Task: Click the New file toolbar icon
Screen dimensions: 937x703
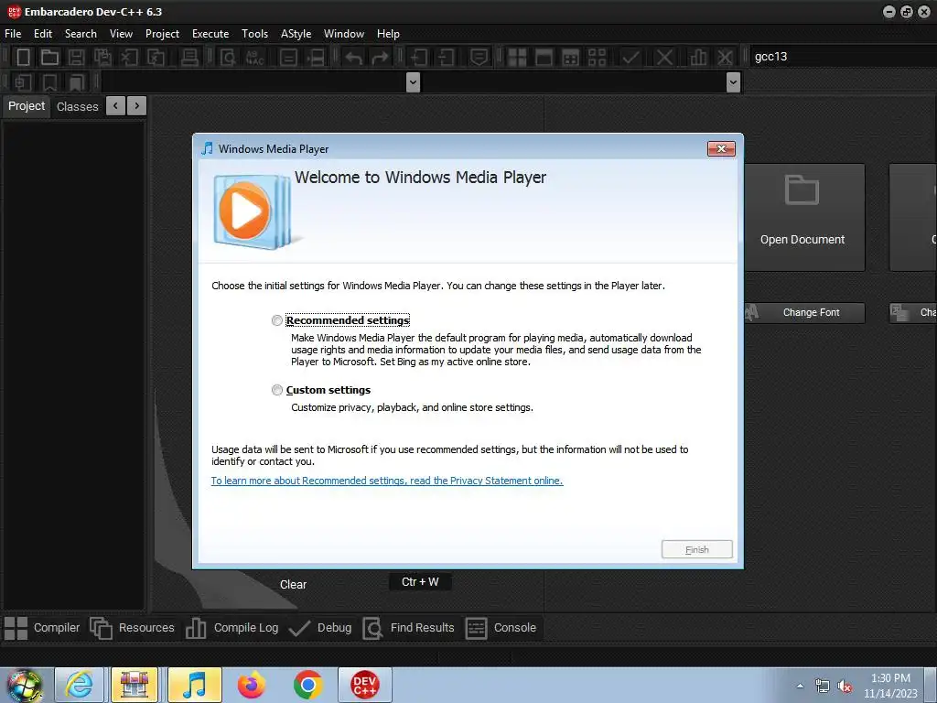Action: pos(23,57)
